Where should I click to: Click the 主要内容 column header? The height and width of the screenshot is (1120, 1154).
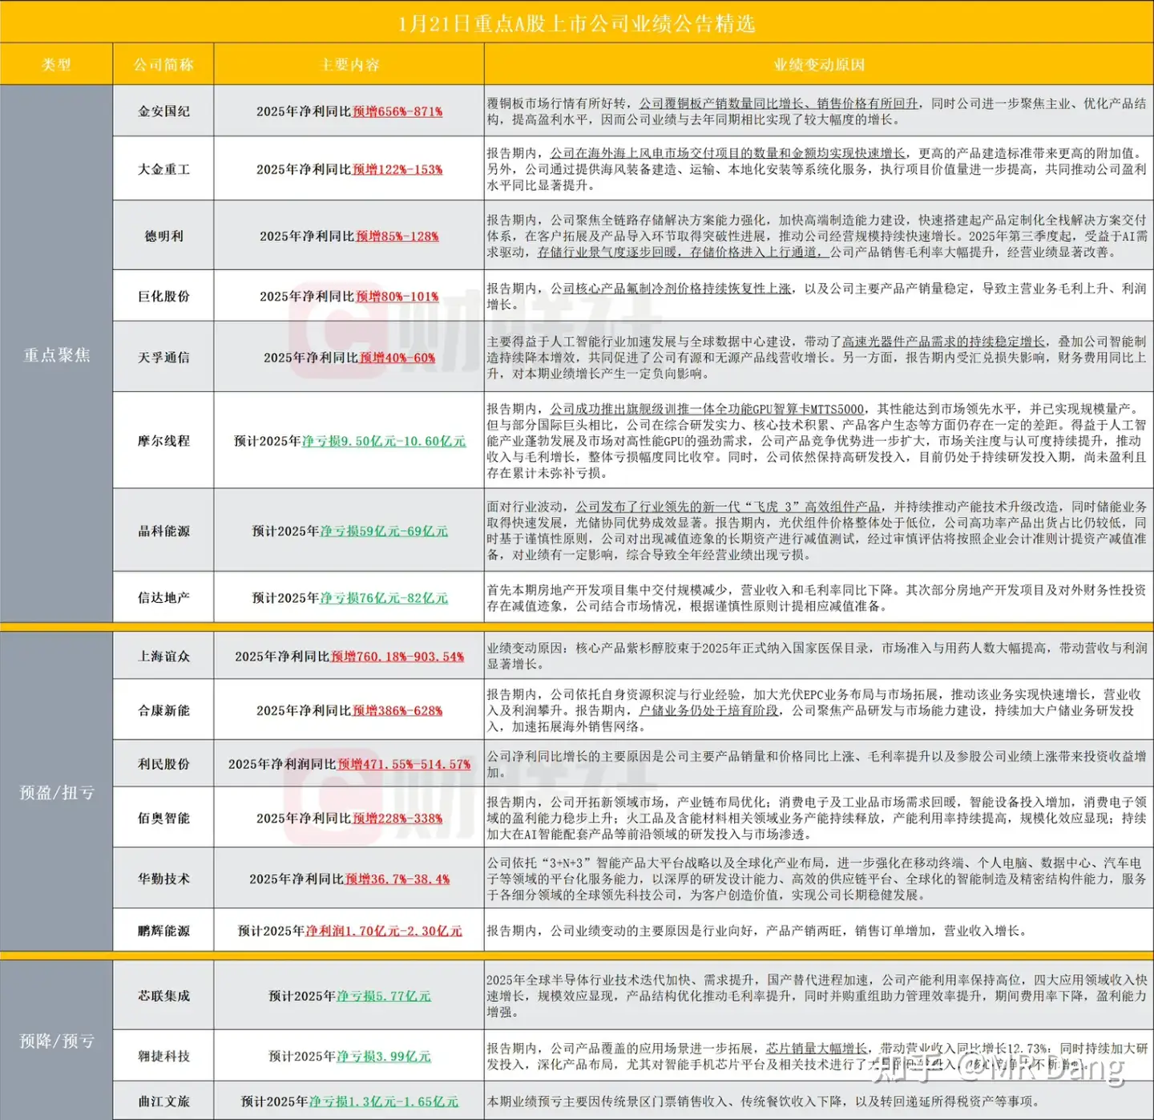tap(349, 65)
